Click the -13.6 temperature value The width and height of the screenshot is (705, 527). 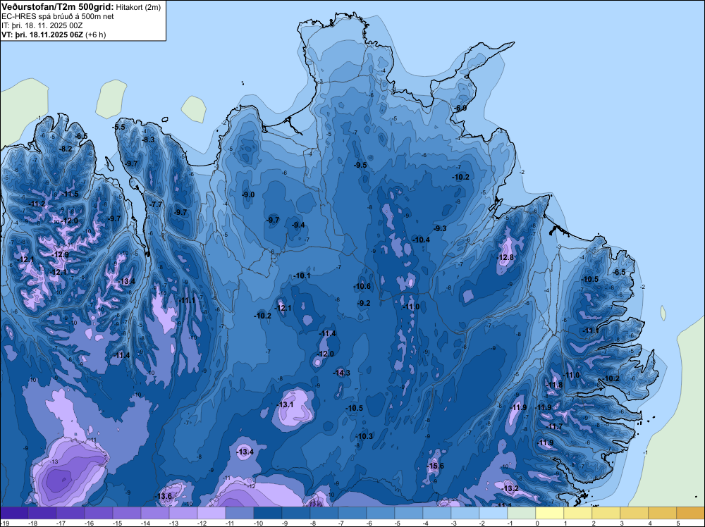[163, 497]
